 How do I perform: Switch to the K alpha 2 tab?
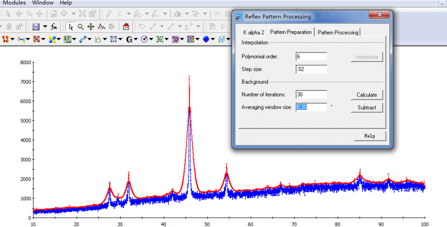pyautogui.click(x=254, y=32)
